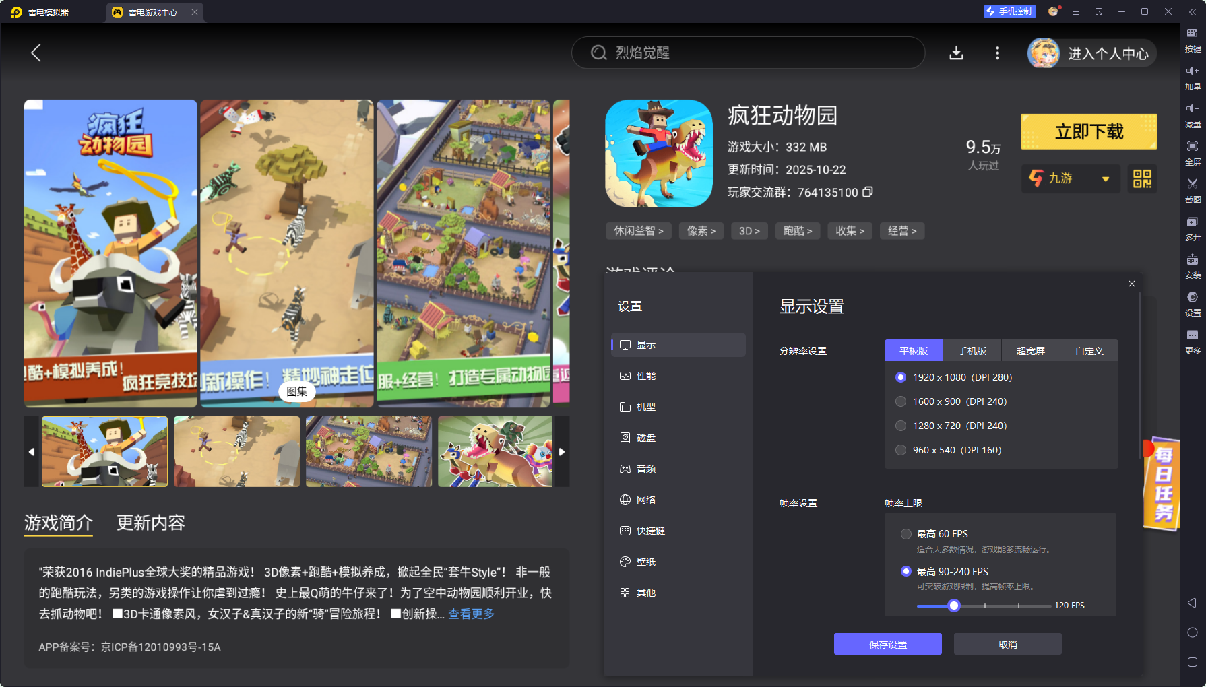Select 性能 in the settings menu
The width and height of the screenshot is (1206, 687).
click(678, 376)
